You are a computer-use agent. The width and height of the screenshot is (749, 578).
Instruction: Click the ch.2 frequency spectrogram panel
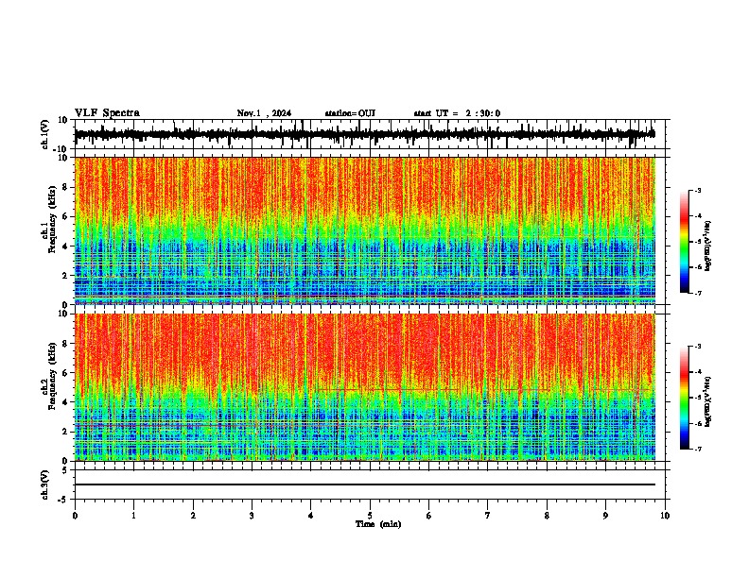coord(364,387)
